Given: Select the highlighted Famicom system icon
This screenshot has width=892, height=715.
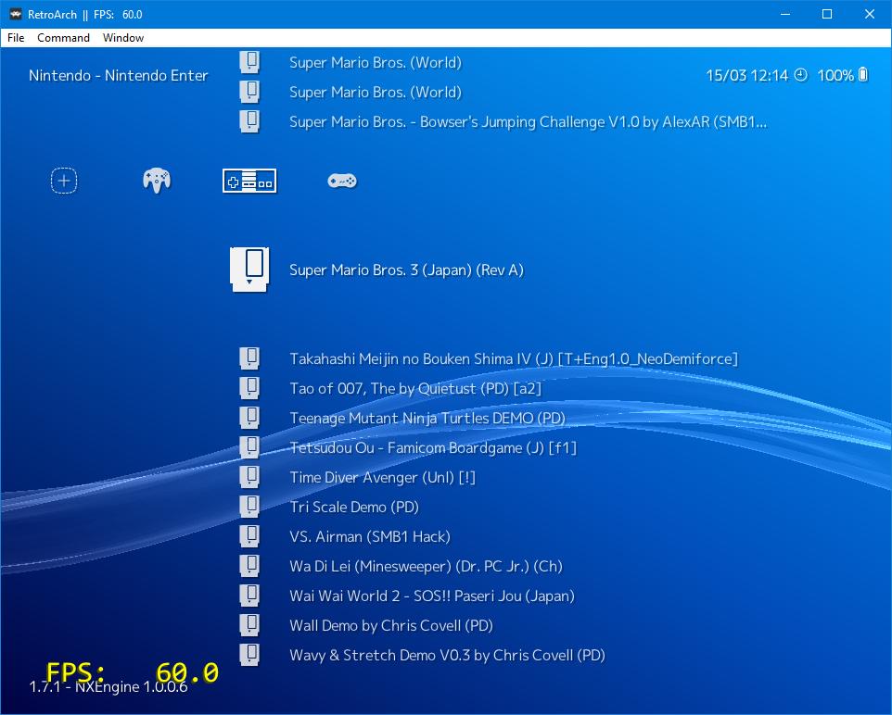Looking at the screenshot, I should click(x=248, y=181).
